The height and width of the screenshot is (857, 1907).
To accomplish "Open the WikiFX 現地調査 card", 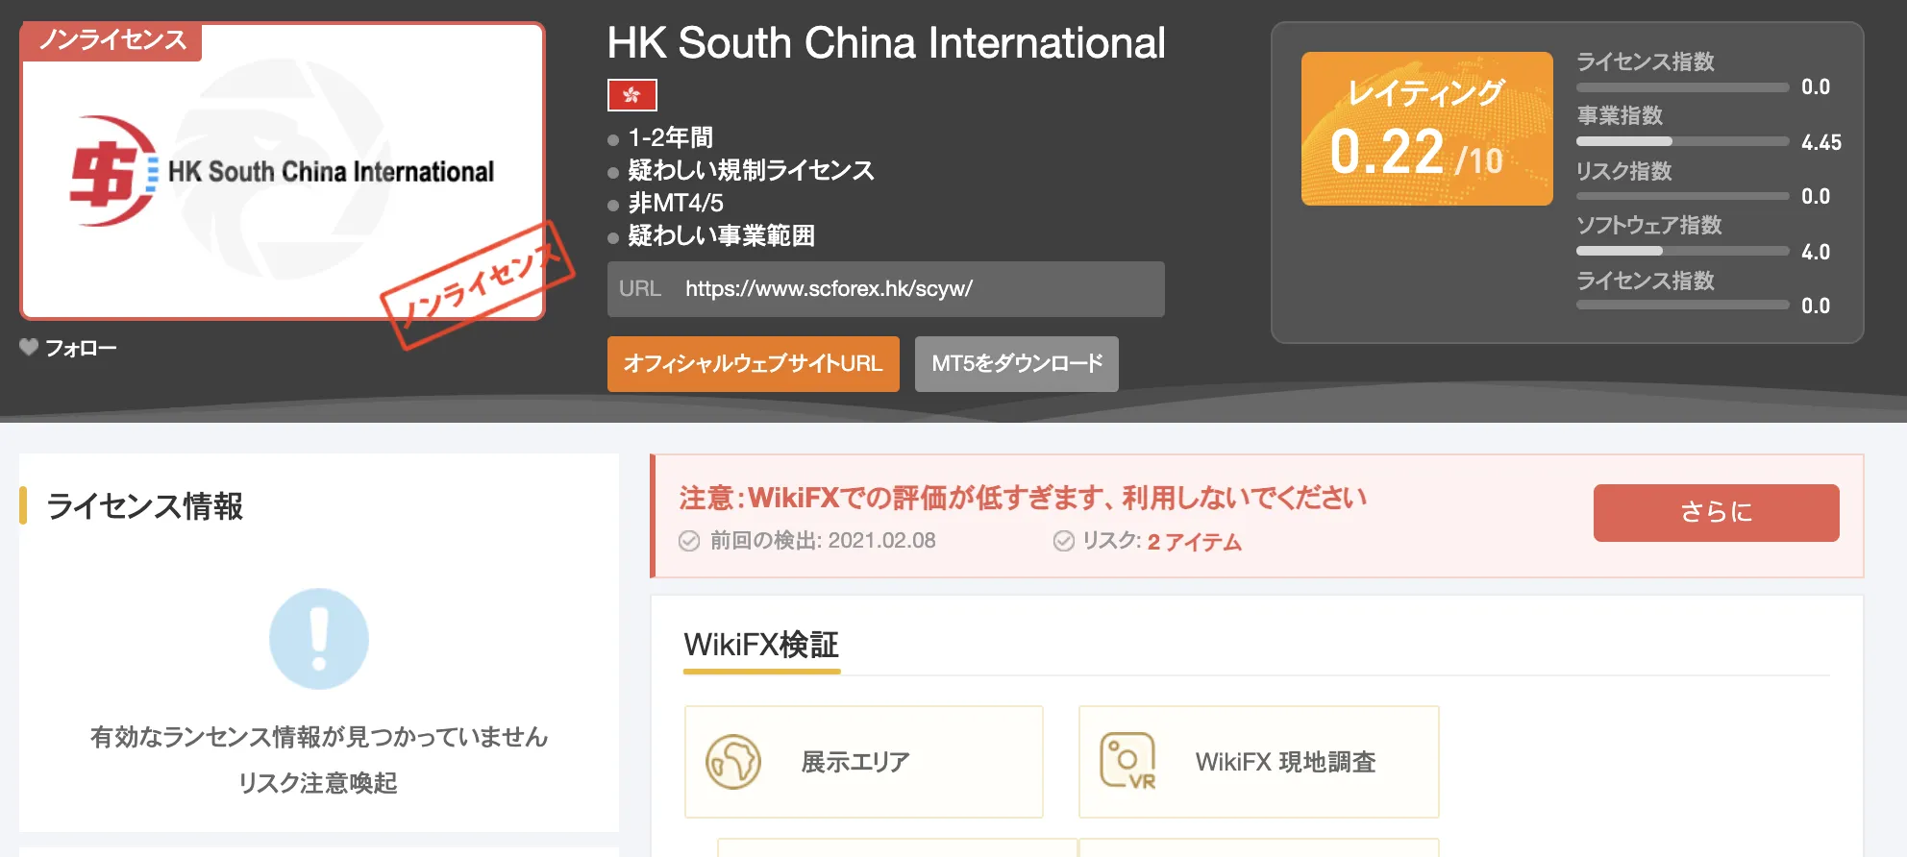I will pyautogui.click(x=1259, y=762).
